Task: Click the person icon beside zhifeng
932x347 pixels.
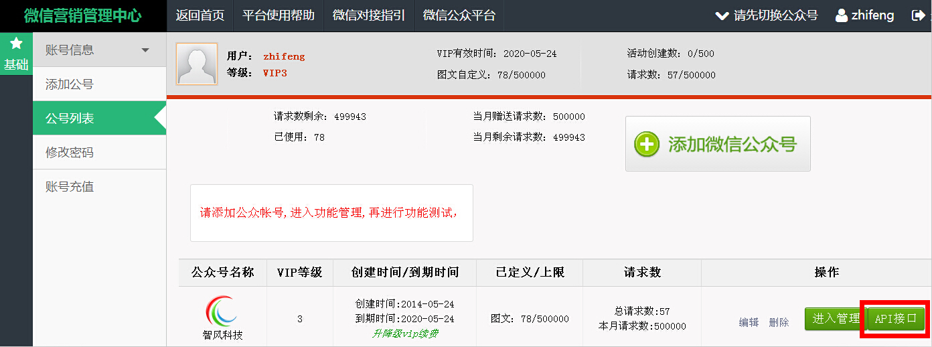Action: tap(842, 15)
